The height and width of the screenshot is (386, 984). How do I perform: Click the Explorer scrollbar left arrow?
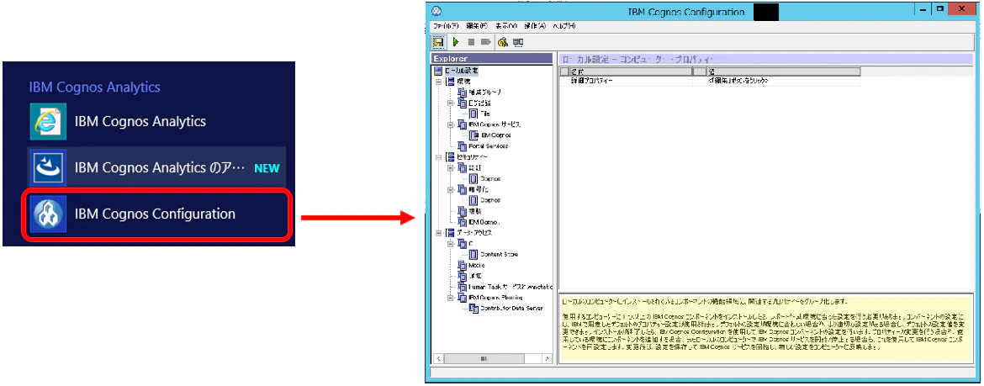pos(437,358)
